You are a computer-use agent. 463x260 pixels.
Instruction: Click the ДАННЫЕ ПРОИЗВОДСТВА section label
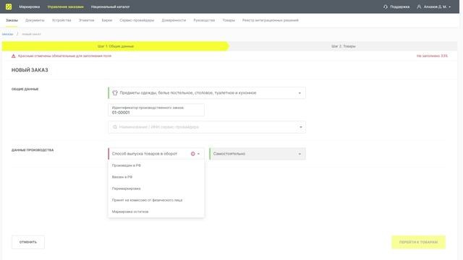(x=33, y=150)
